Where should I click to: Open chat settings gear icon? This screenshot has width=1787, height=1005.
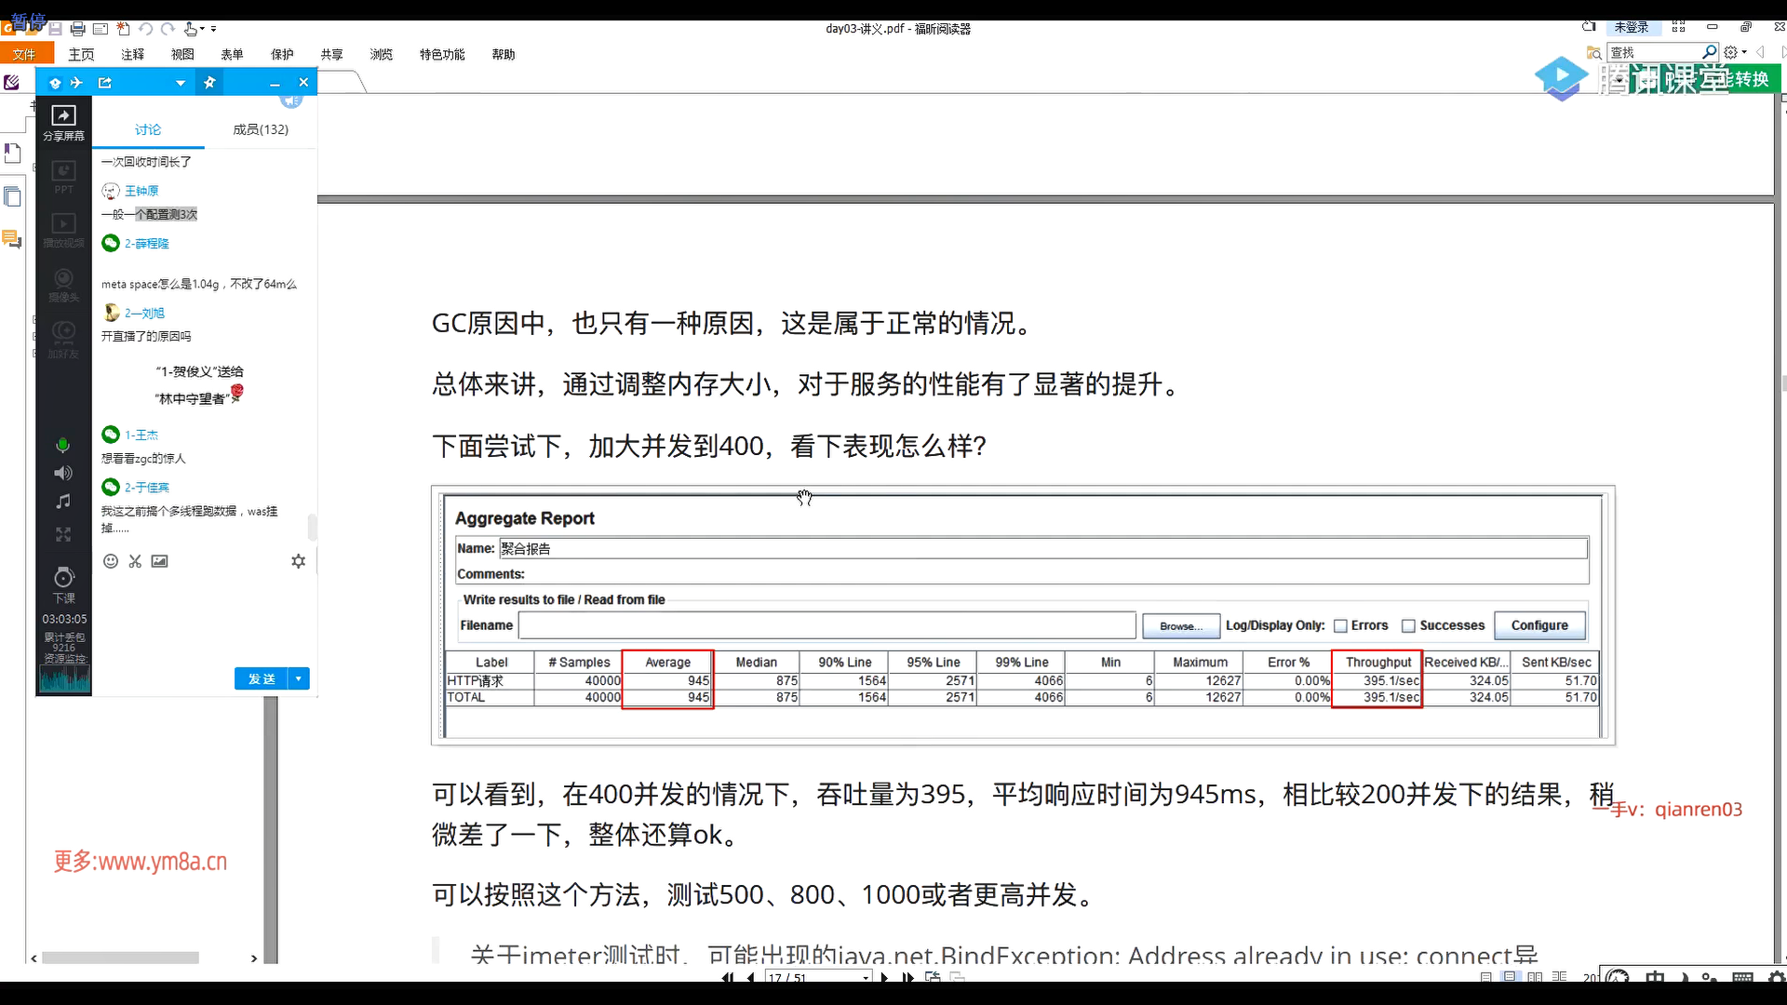coord(298,561)
